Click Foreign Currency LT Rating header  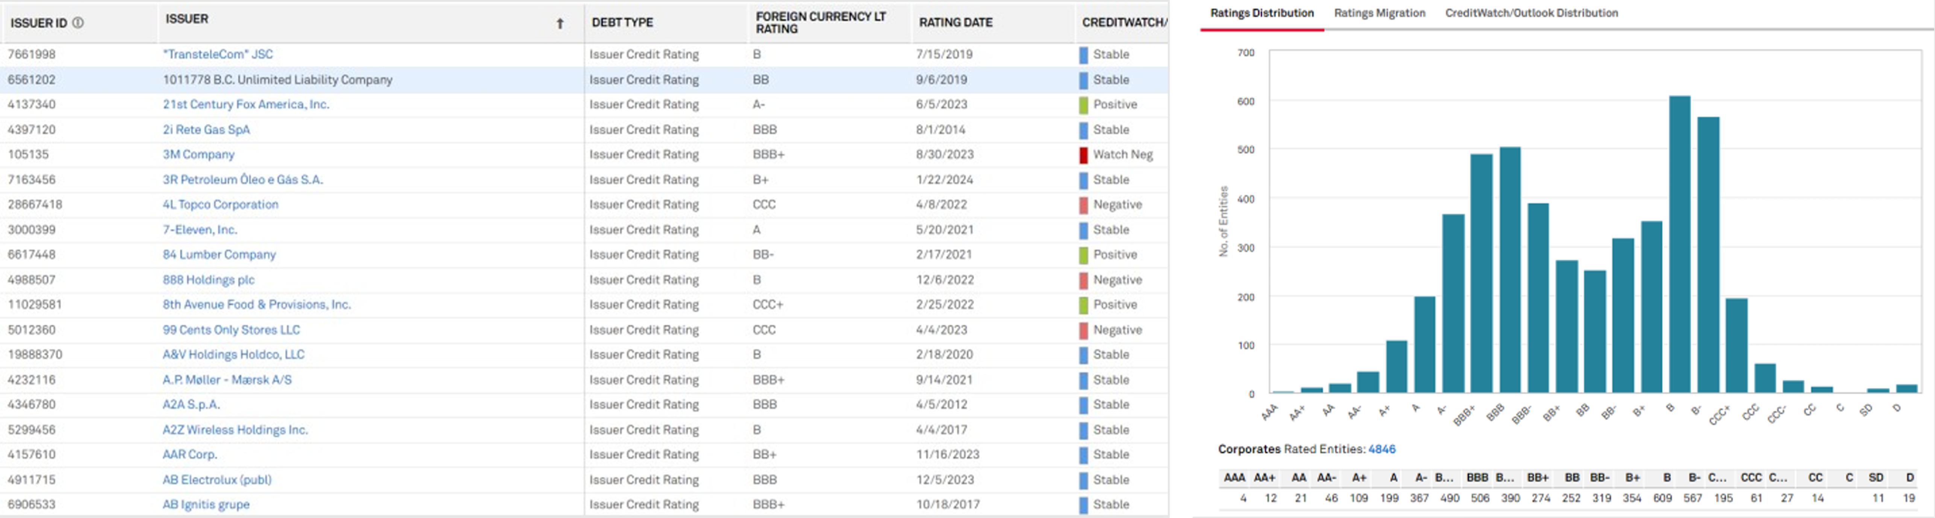(x=820, y=23)
